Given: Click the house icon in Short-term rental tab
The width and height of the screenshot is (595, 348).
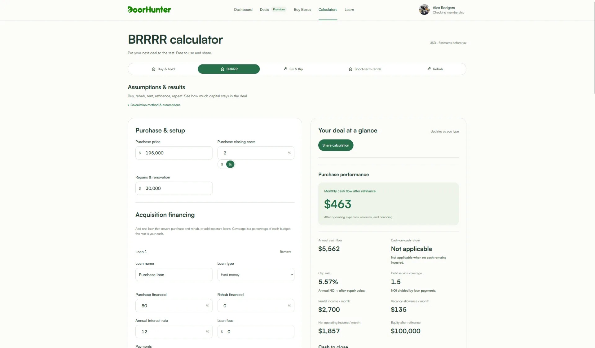Looking at the screenshot, I should [350, 69].
